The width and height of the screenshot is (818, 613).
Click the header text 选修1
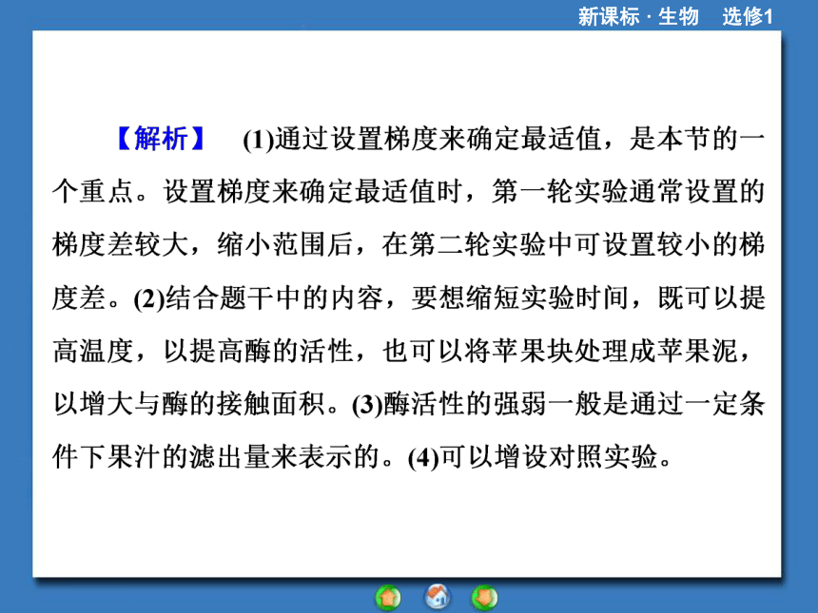point(747,16)
